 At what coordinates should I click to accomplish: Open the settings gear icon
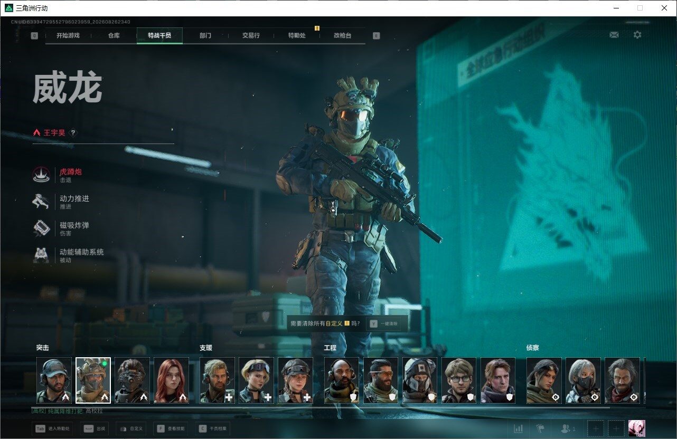pos(637,35)
